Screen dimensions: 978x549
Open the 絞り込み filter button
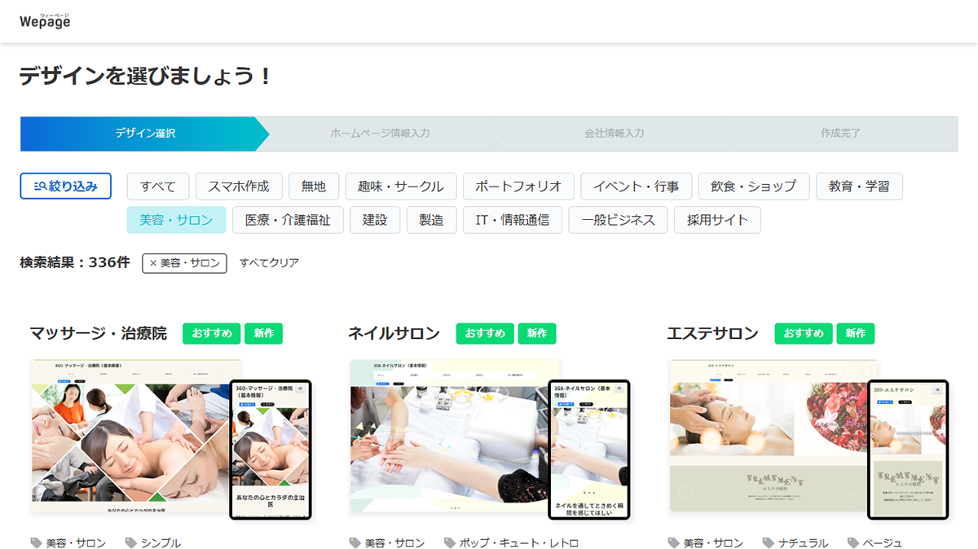(65, 187)
